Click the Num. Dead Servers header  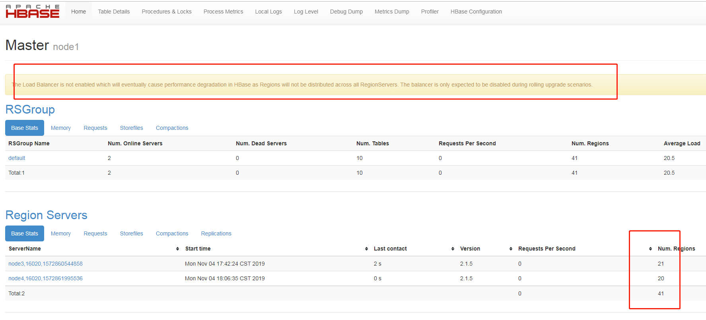pyautogui.click(x=261, y=143)
